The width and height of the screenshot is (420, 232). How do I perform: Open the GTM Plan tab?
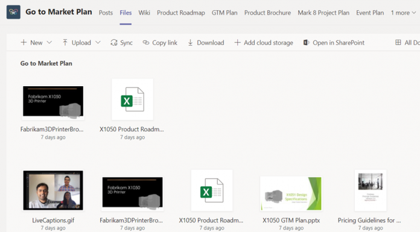224,13
